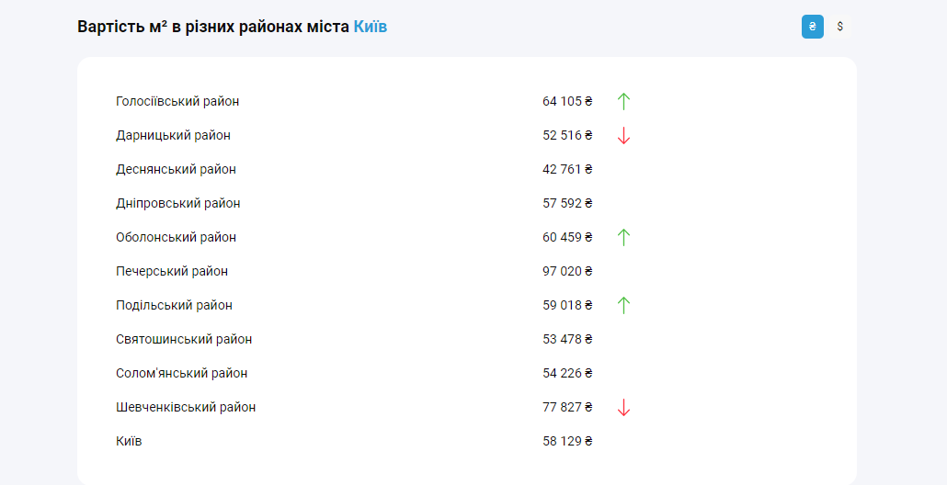
Task: Select Солом'янський район district name
Action: tap(181, 373)
